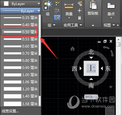
Task: Click the Base point (基点) icon
Action: (x=111, y=6)
